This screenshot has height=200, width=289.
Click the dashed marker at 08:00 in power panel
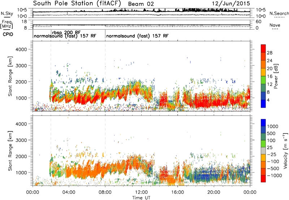[105, 76]
